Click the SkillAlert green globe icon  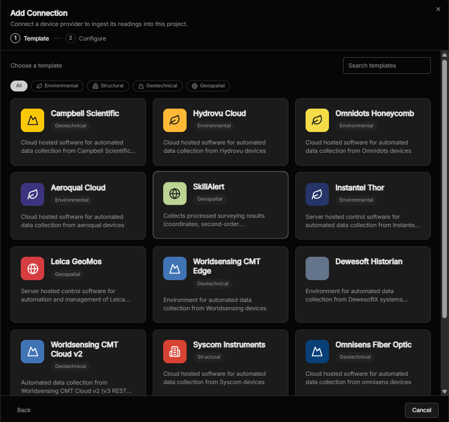click(x=175, y=193)
